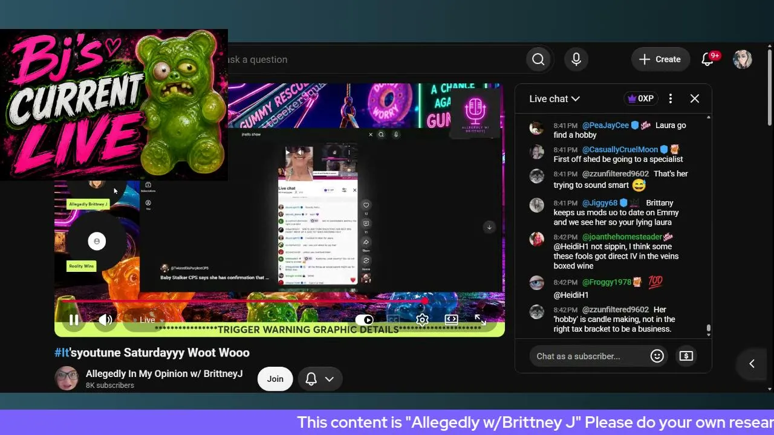Start voice search with the microphone
Image resolution: width=774 pixels, height=435 pixels.
576,59
